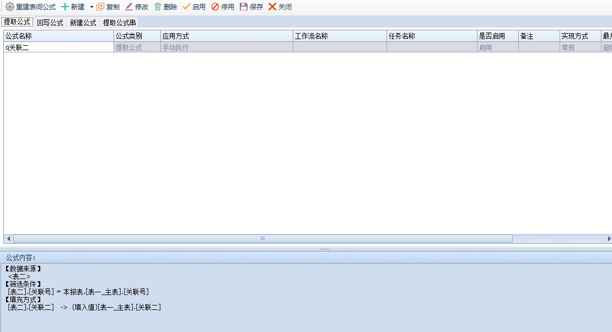Screen dimensions: 612x332
Task: Click the checkmark 启用 icon
Action: tap(186, 7)
